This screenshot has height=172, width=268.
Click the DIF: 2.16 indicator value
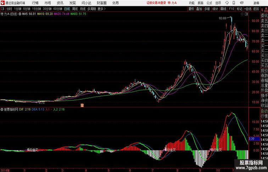(25, 109)
